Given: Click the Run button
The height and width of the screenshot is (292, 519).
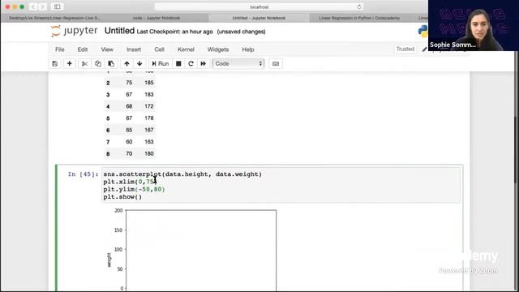Looking at the screenshot, I should tap(161, 63).
